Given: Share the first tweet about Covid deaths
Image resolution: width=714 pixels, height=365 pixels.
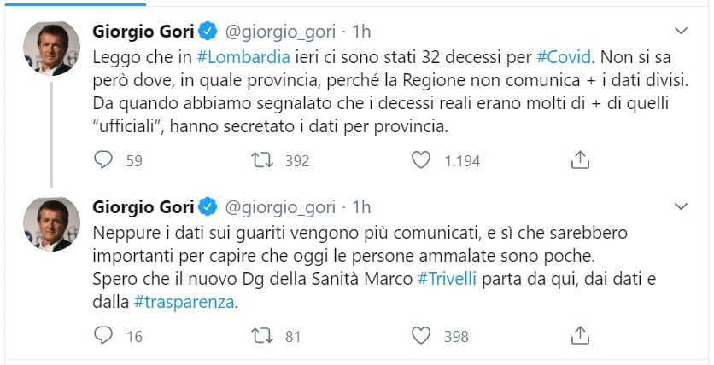Looking at the screenshot, I should pos(580,159).
